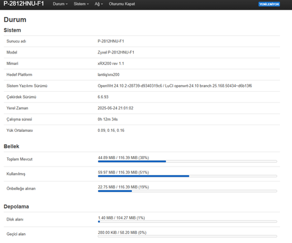The height and width of the screenshot is (243, 292).
Task: Open the Durum dropdown menu
Action: (x=60, y=4)
